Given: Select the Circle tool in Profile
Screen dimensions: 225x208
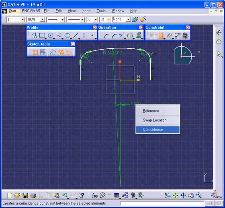Looking at the screenshot, I should point(51,35).
